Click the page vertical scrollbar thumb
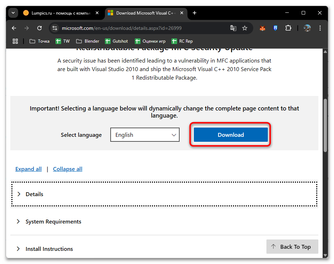This screenshot has height=264, width=334. [x=325, y=125]
